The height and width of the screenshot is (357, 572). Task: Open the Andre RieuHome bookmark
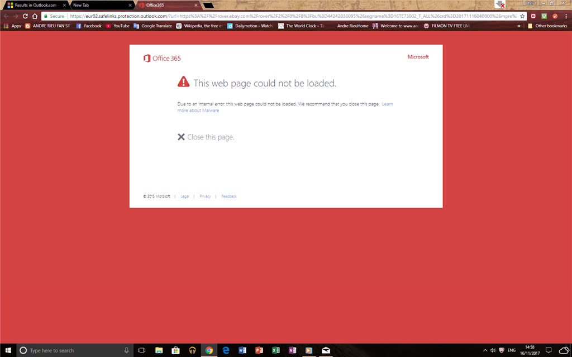pos(349,26)
